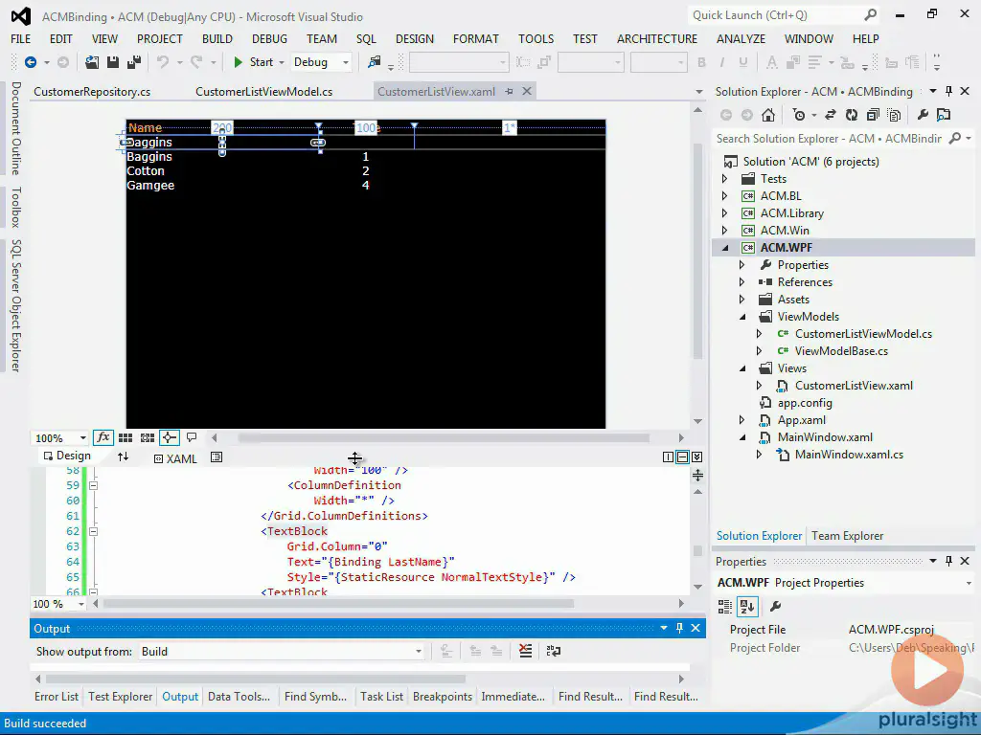This screenshot has height=735, width=981.
Task: Click Collapse All in Solution Explorer
Action: pyautogui.click(x=873, y=115)
